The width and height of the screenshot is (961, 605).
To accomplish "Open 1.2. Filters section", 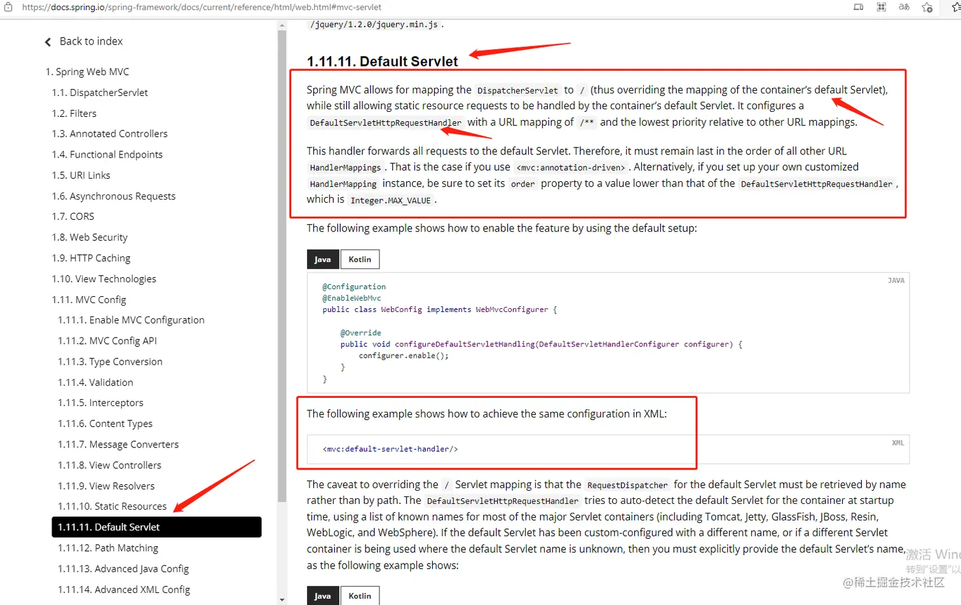I will coord(74,114).
